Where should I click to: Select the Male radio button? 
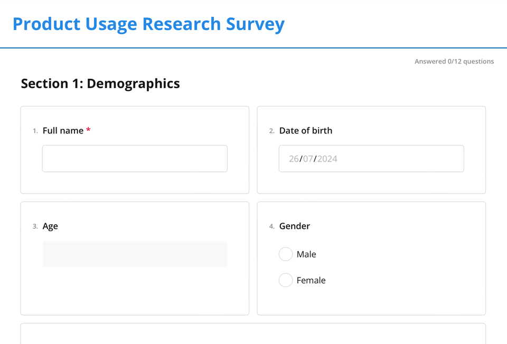pos(286,254)
